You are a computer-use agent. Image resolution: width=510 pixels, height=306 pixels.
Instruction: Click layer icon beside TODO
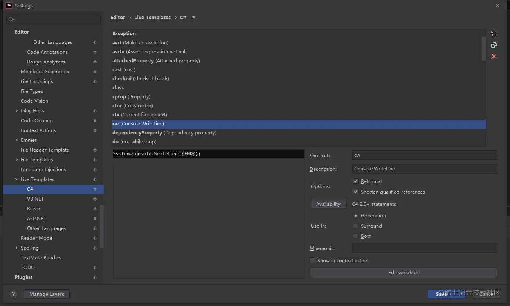click(x=95, y=268)
